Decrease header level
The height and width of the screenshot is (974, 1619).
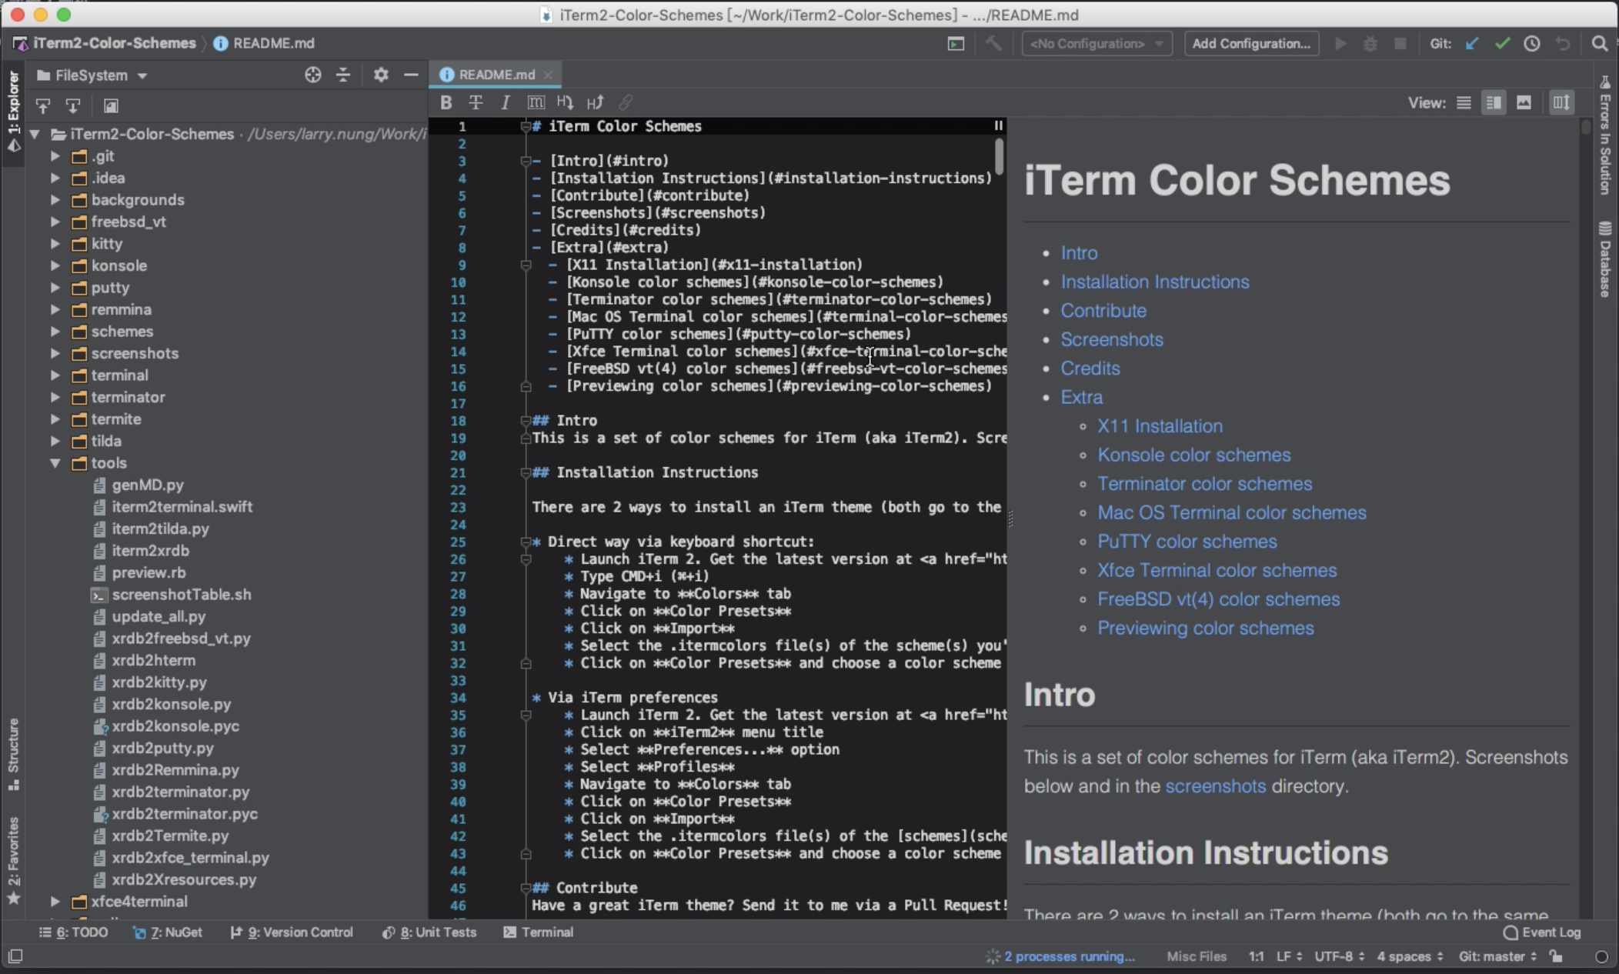pyautogui.click(x=565, y=102)
